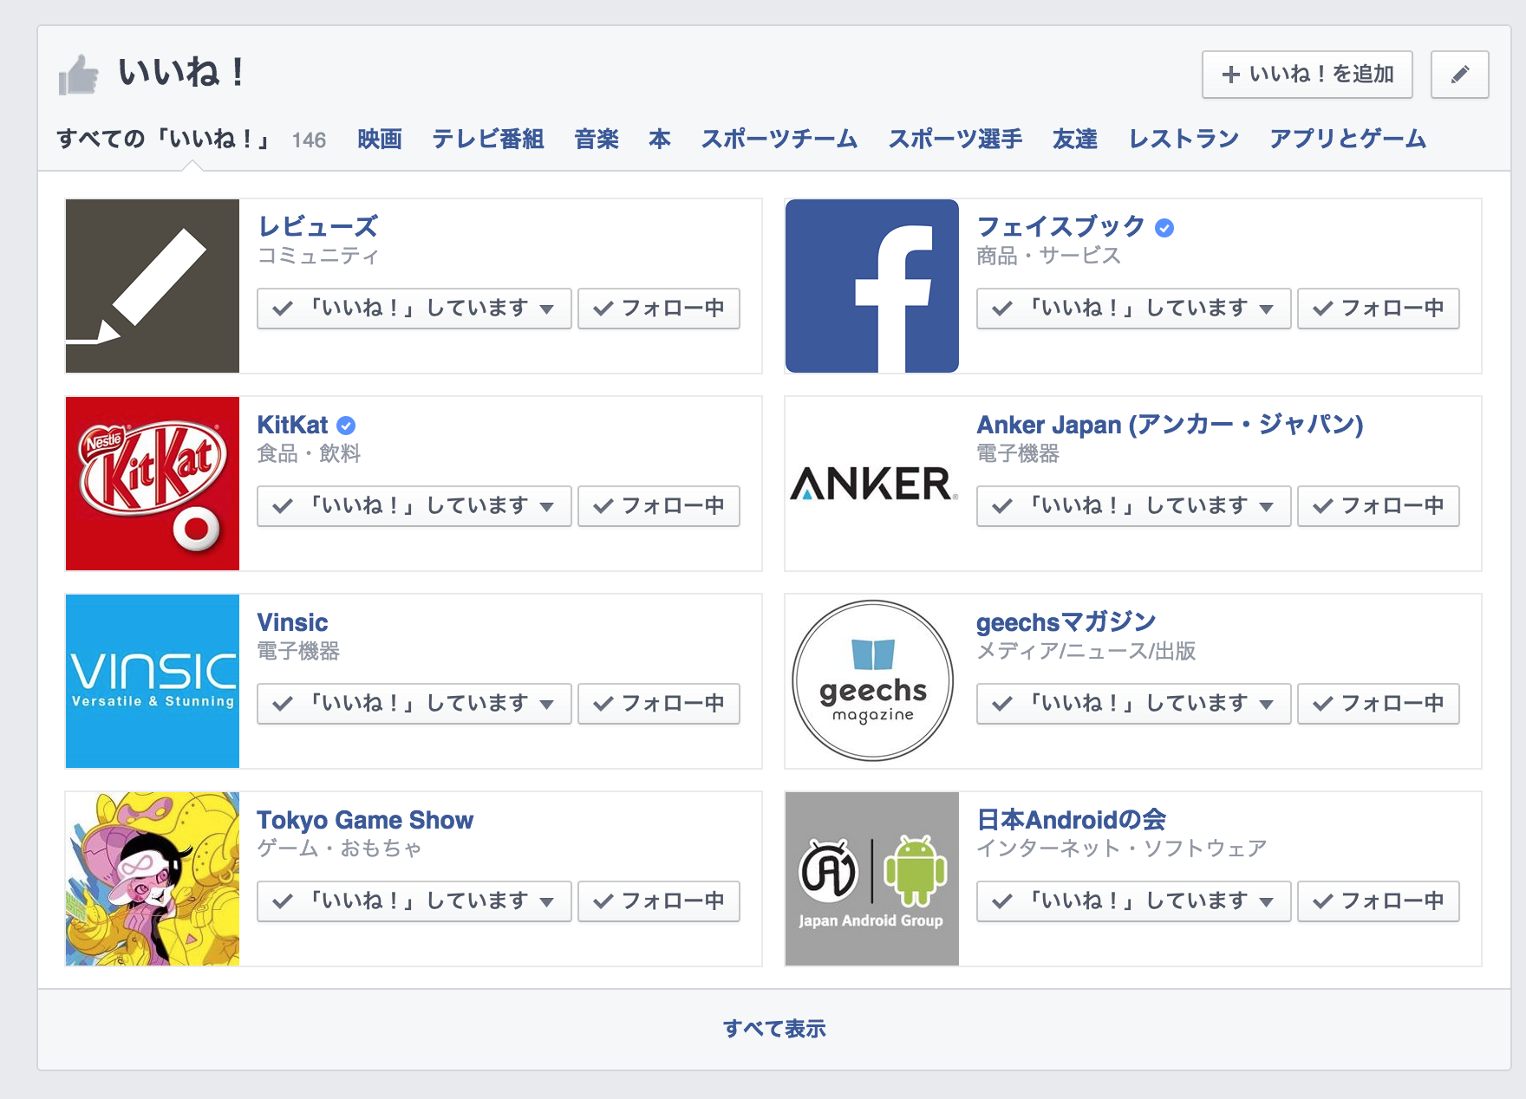Toggle フォロー中 for Tokyo Game Show
This screenshot has width=1526, height=1099.
pos(659,901)
